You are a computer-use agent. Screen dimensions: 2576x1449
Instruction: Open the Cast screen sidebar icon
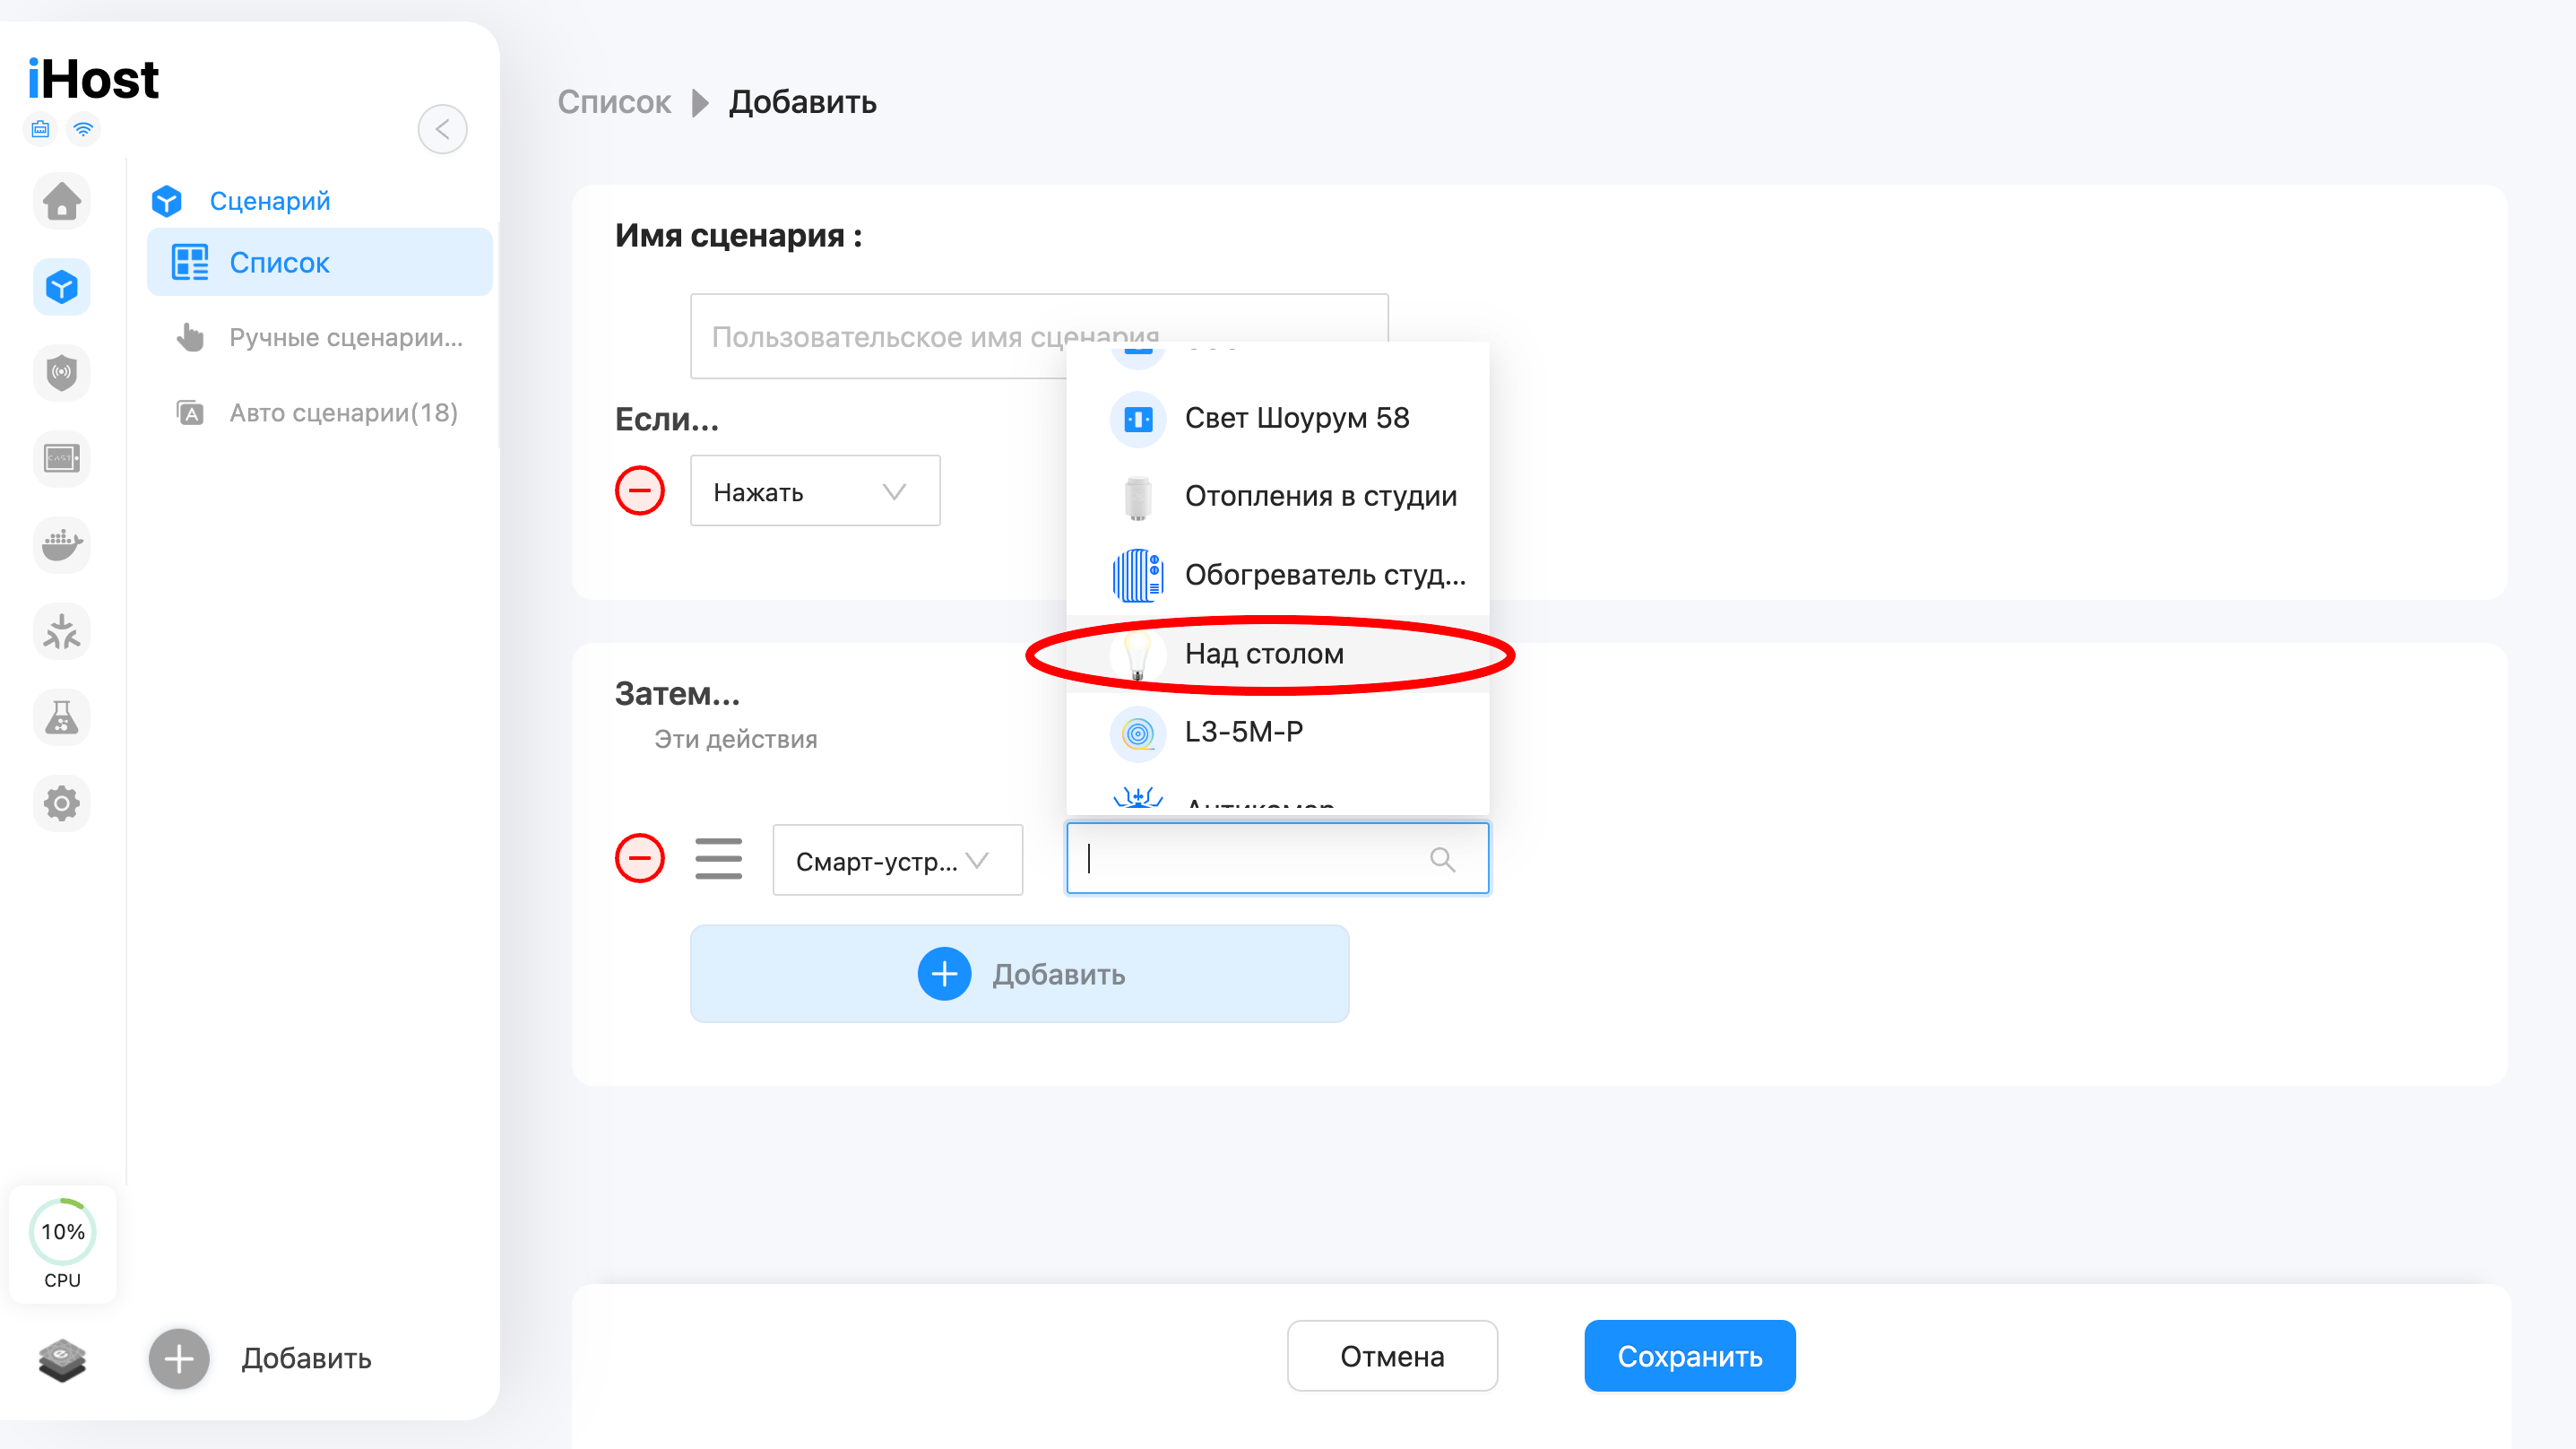pos(62,459)
